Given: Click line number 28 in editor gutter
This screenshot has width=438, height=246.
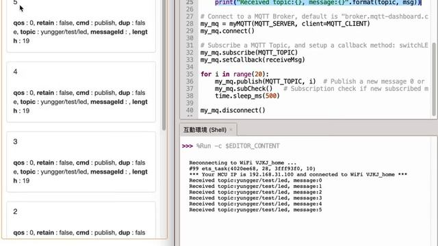Looking at the screenshot, I should click(x=190, y=24).
